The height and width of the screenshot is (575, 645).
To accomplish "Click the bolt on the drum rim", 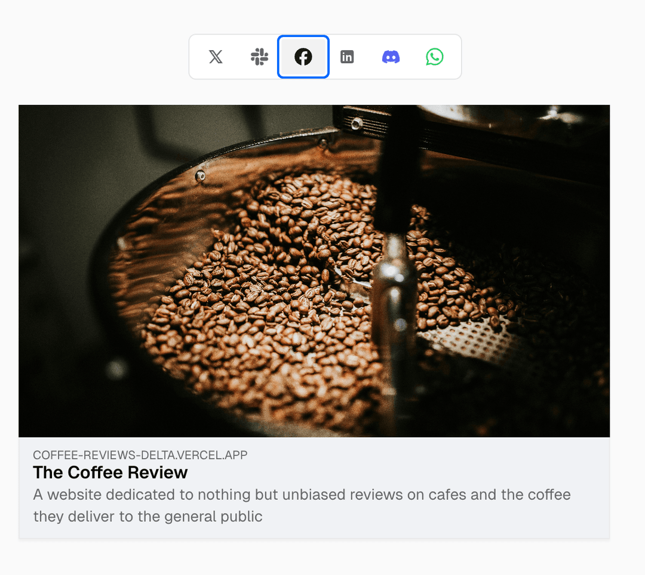I will pos(200,176).
